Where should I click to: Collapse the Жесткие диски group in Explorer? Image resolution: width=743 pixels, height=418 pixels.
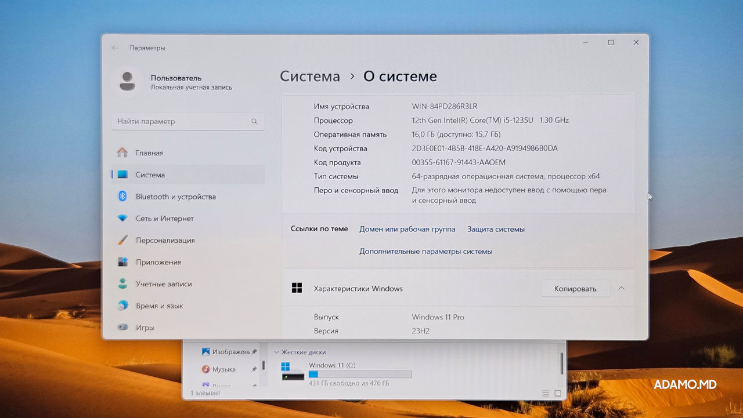pos(277,352)
